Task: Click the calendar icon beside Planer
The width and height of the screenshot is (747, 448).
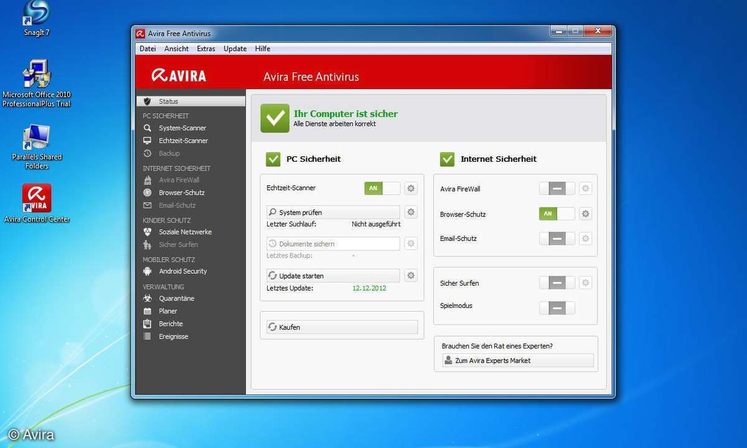Action: 148,311
